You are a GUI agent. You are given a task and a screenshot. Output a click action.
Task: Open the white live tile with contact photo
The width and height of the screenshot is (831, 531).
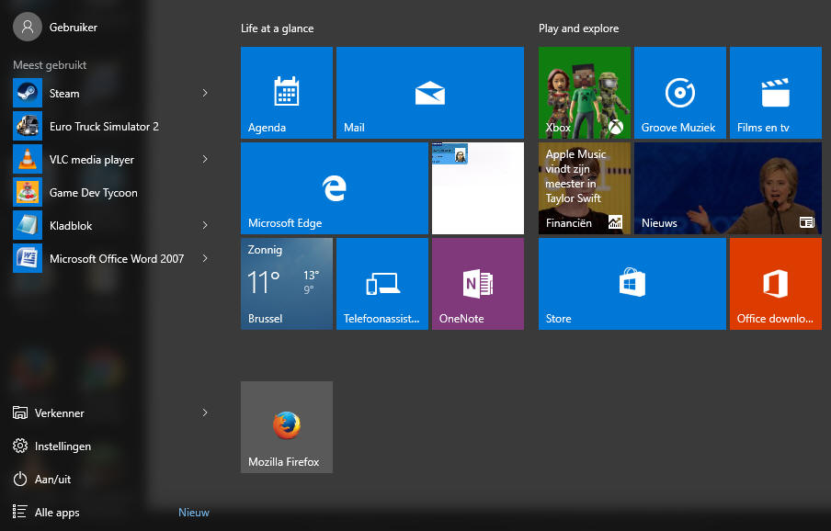coord(477,188)
